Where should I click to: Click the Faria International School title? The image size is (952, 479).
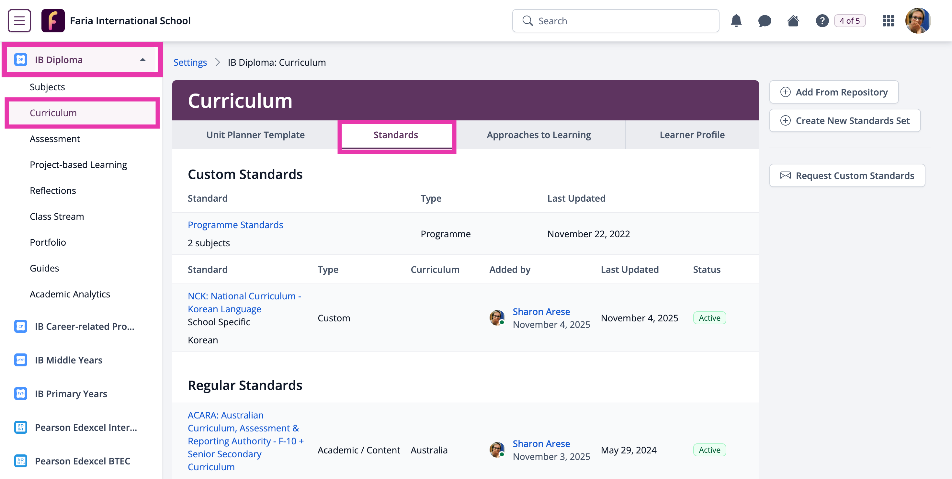130,21
